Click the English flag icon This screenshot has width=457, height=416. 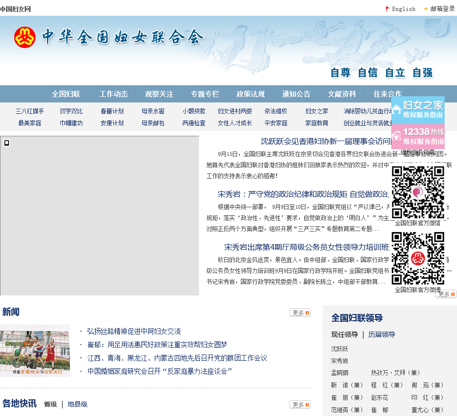pyautogui.click(x=387, y=9)
